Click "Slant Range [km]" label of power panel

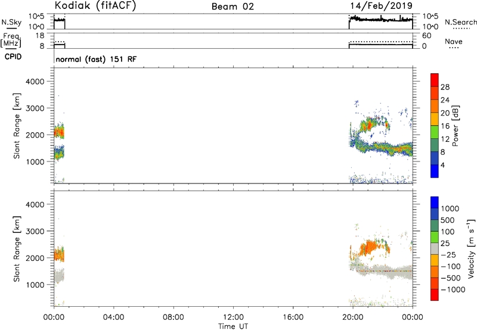click(x=16, y=126)
